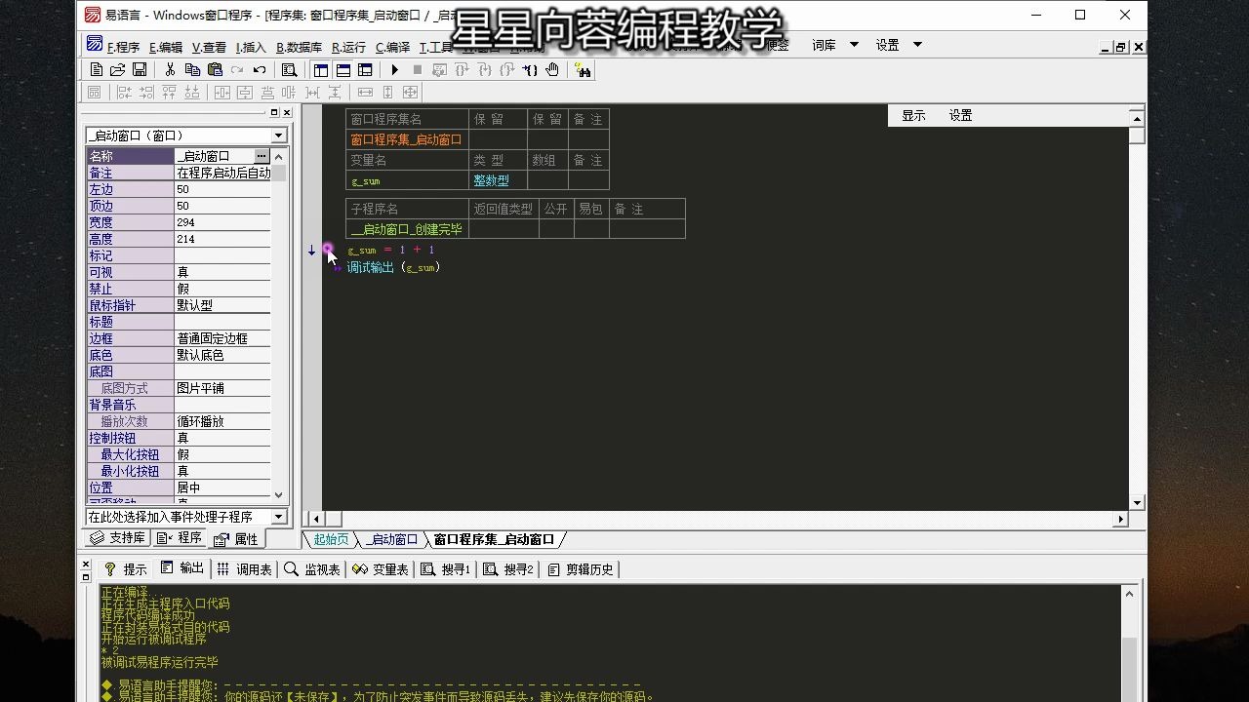Run the program via the toolbar play icon

click(394, 69)
